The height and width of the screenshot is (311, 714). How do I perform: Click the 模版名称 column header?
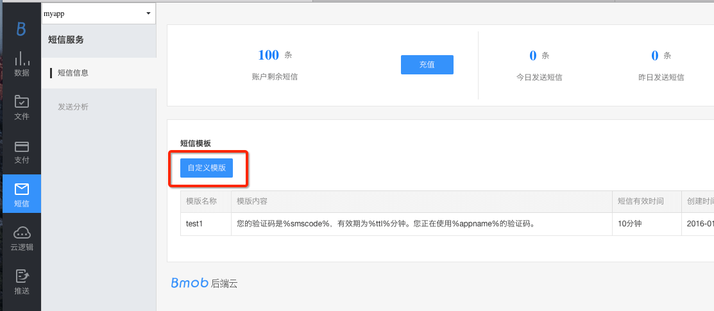click(x=201, y=201)
